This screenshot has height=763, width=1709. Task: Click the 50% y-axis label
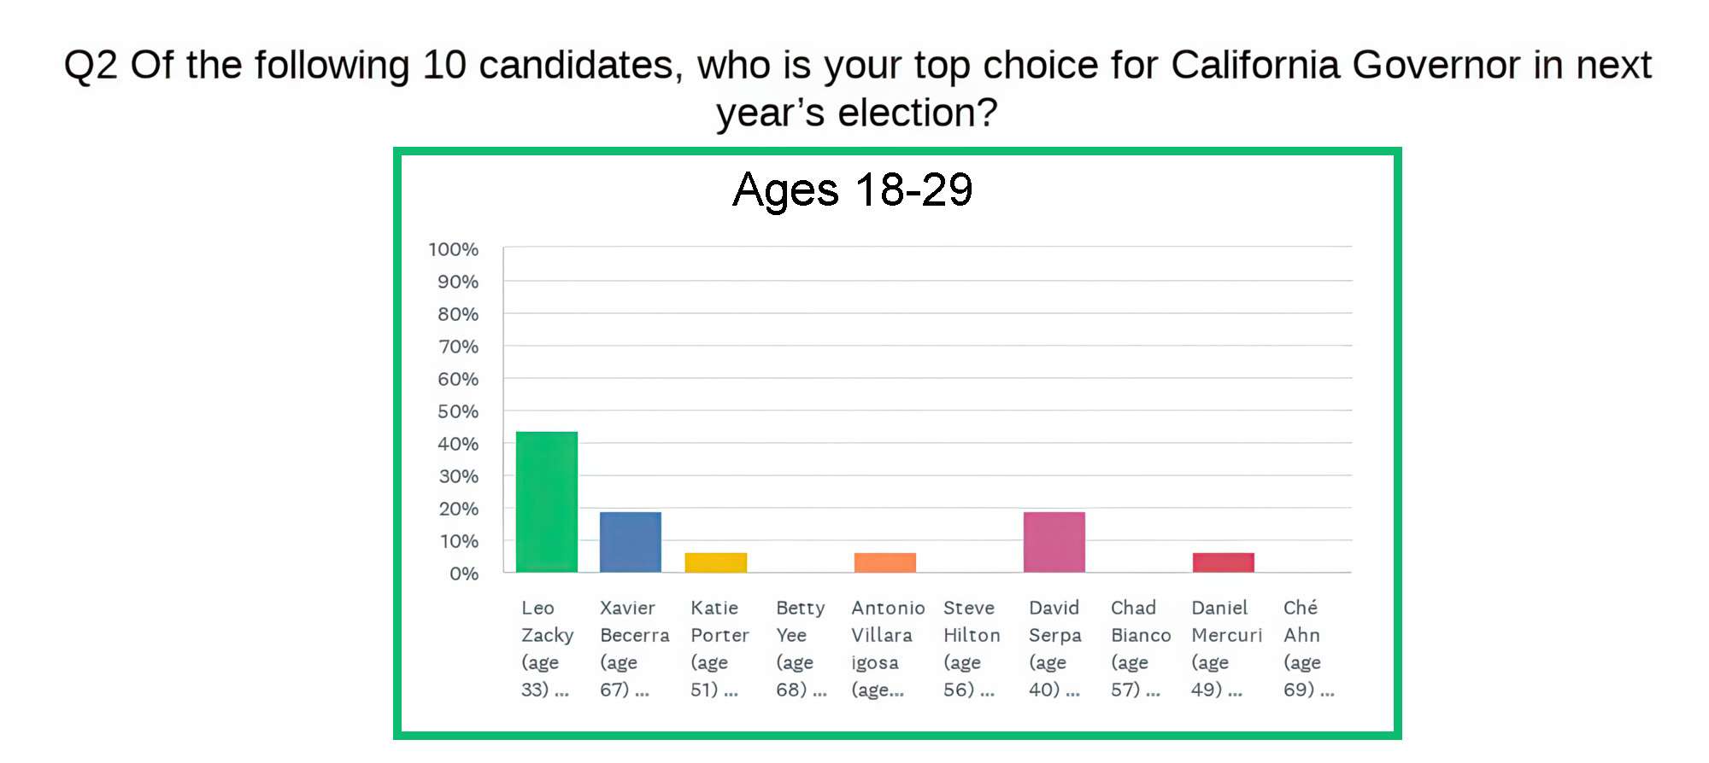(458, 411)
